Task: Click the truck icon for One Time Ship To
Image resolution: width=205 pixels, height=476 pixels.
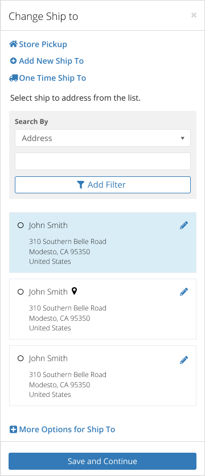Action: click(14, 78)
